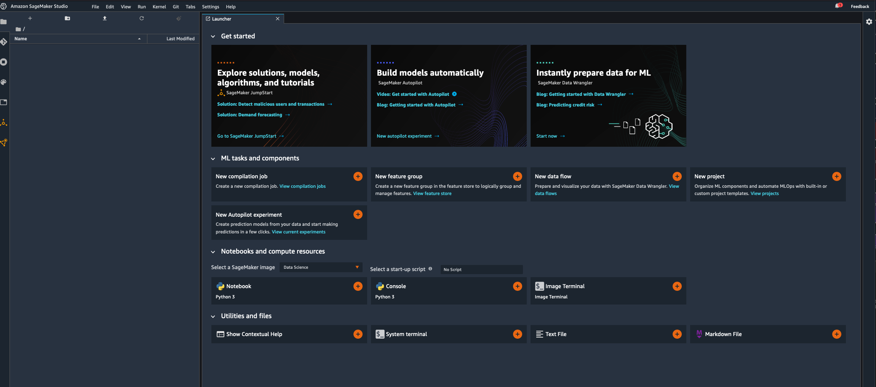The image size is (876, 387).
Task: Open the start-up script No Script dropdown
Action: pyautogui.click(x=481, y=270)
